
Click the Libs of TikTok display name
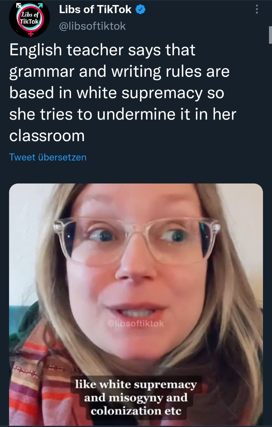95,10
